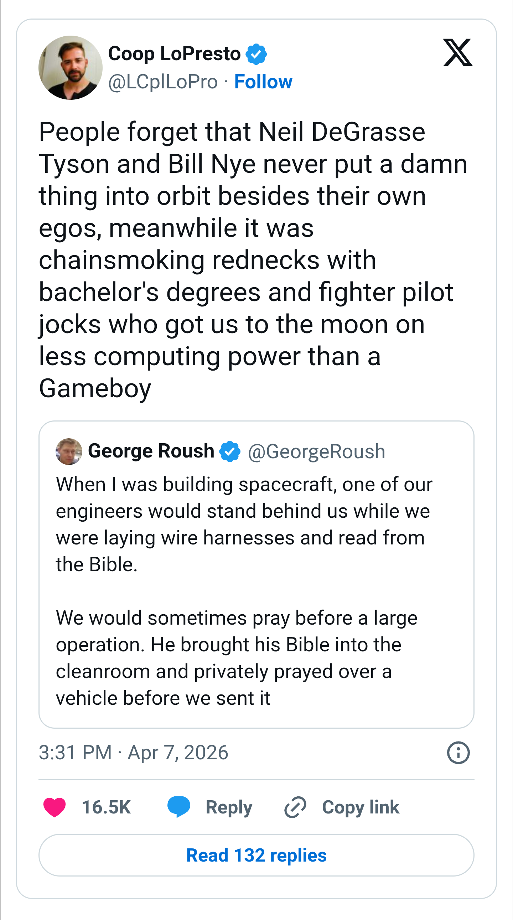Click the Copy link text
Screen dimensions: 513x920
click(x=361, y=807)
